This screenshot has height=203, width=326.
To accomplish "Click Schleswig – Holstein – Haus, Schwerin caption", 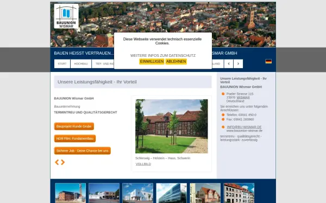I will coord(162,158).
